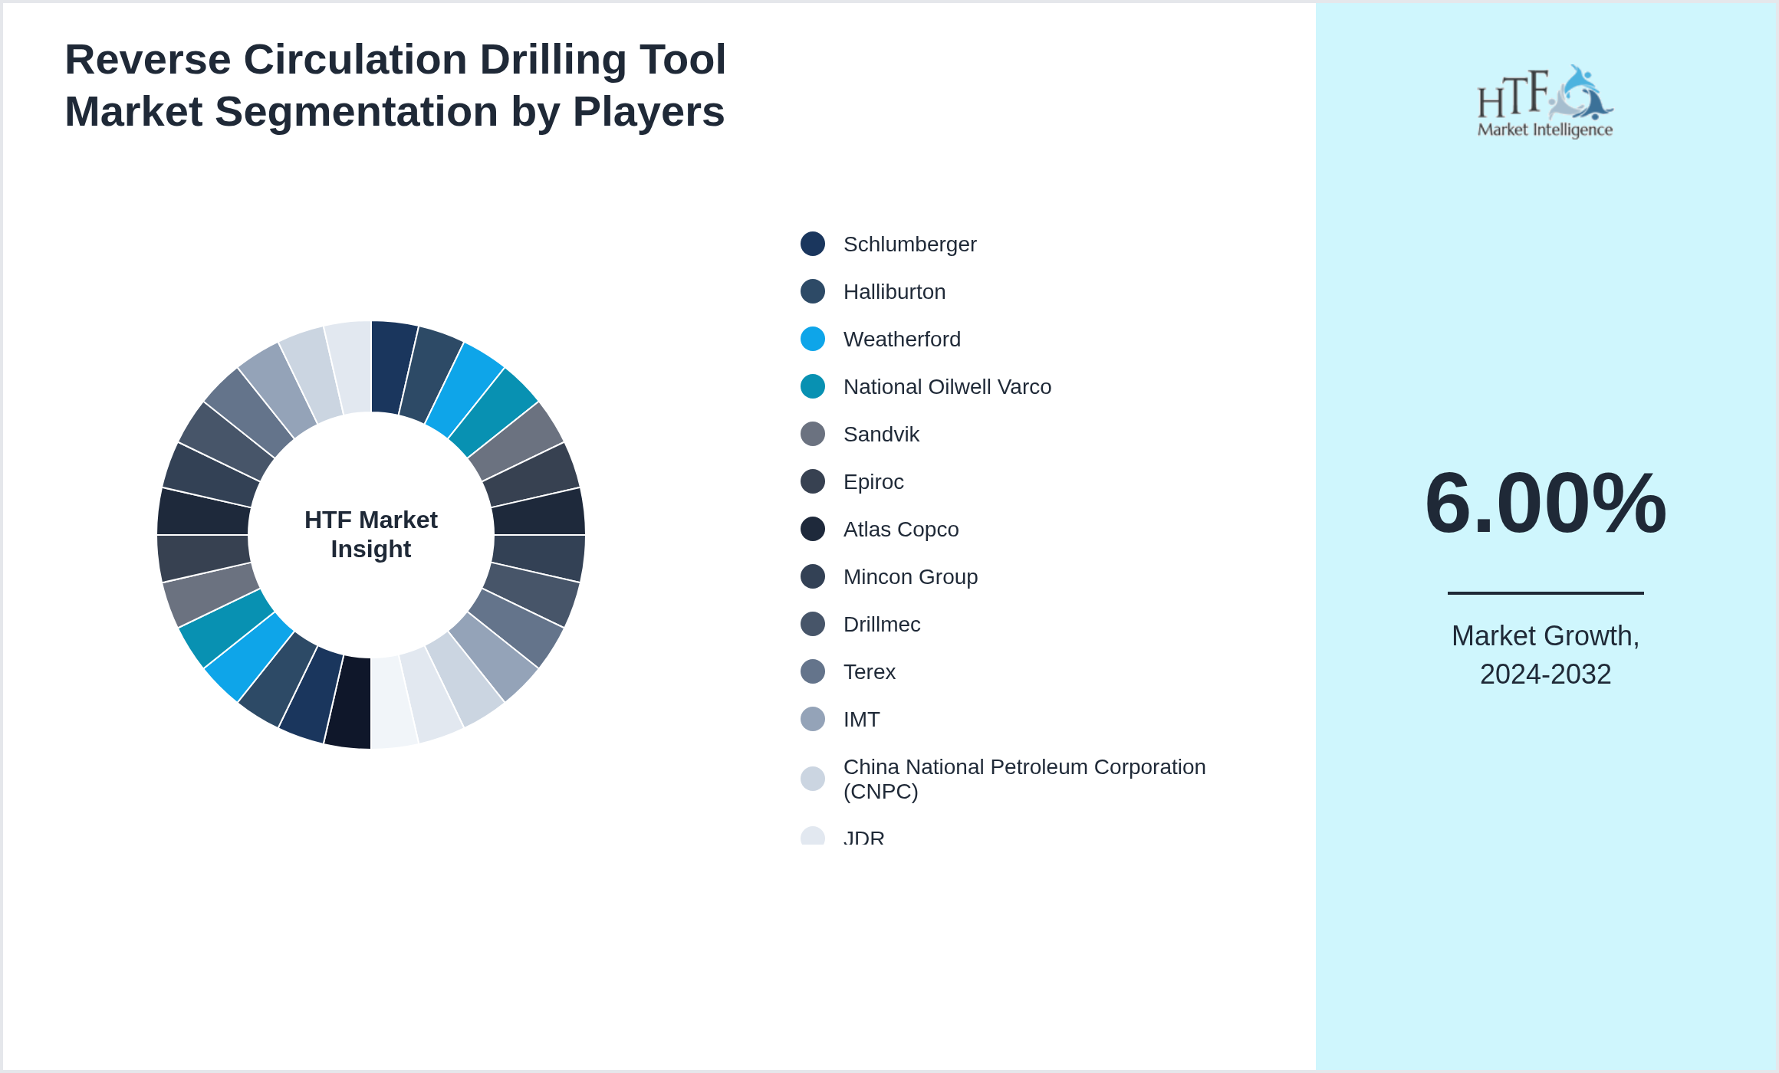Select the Atlas Copco legend label
Viewport: 1779px width, 1073px height.
[901, 529]
